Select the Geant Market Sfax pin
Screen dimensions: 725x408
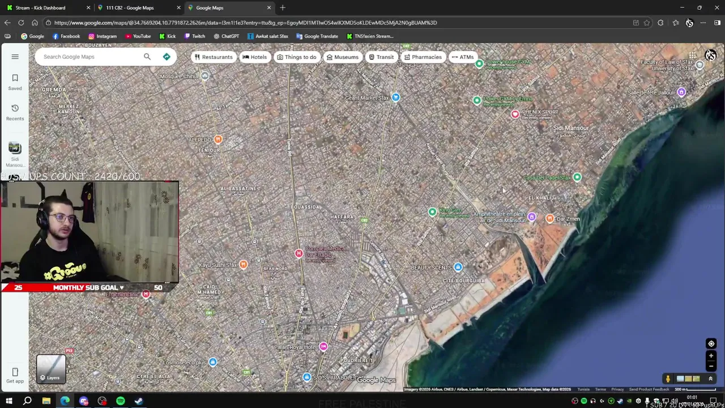coord(396,97)
